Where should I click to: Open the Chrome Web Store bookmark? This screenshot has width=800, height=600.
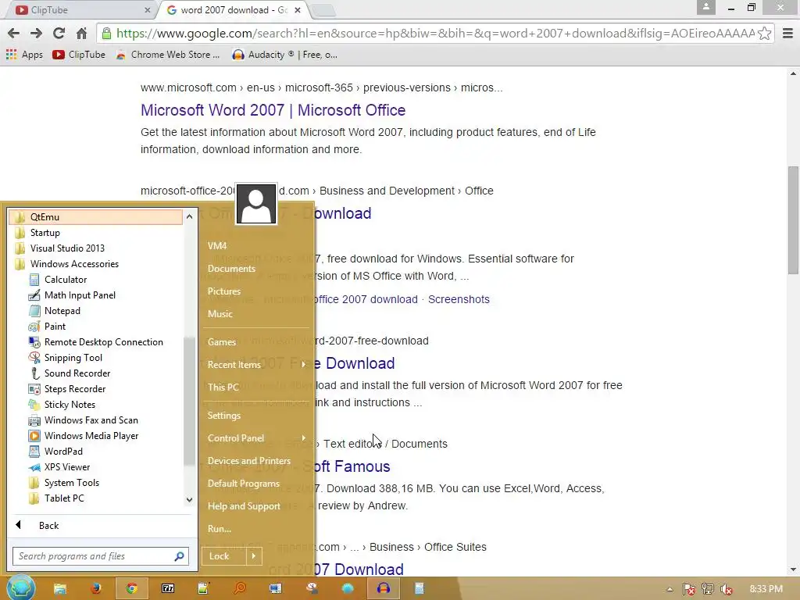click(168, 55)
